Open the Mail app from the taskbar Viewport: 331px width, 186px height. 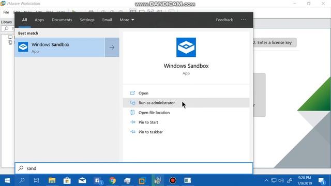click(82, 180)
